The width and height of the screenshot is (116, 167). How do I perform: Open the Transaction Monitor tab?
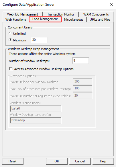[61, 14]
